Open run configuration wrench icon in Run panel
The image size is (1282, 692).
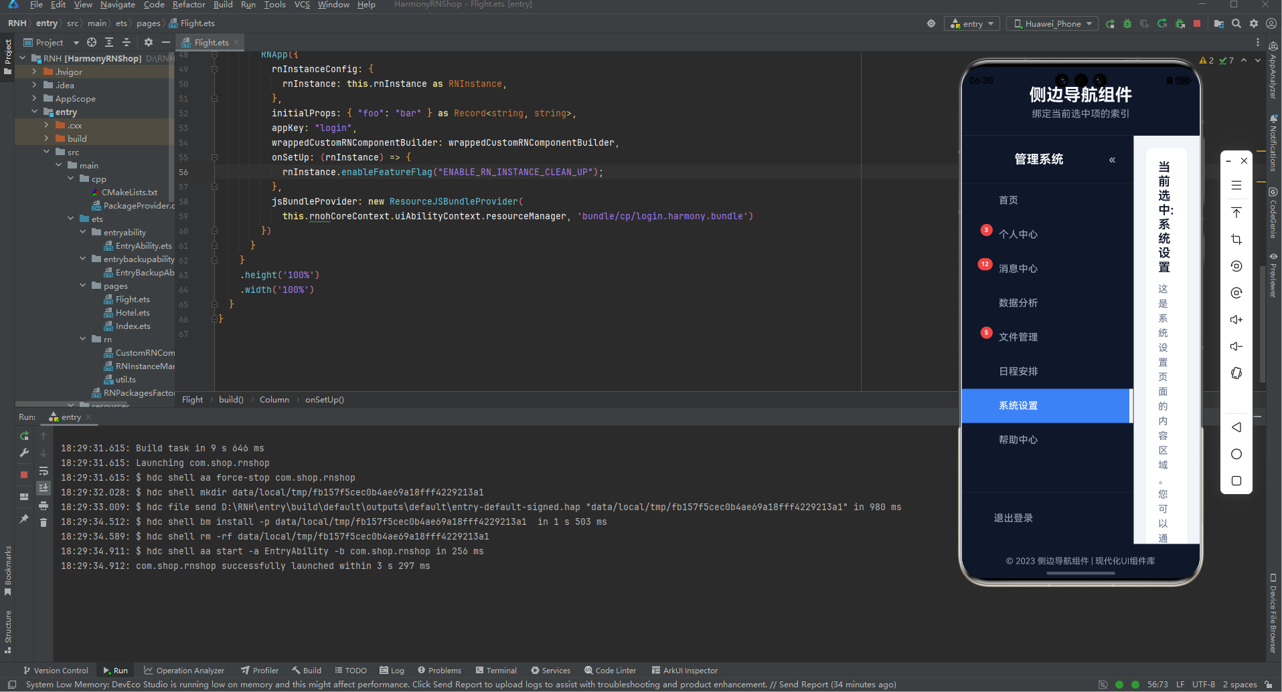tap(24, 453)
